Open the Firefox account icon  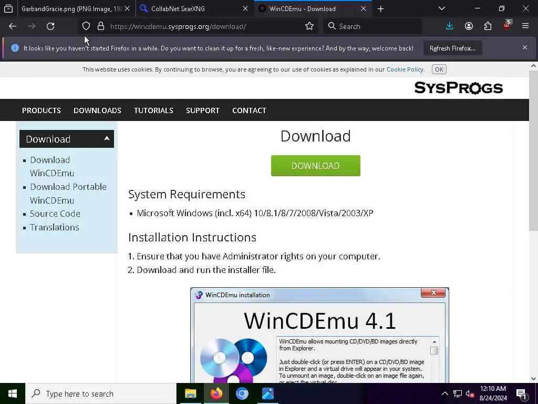[469, 26]
